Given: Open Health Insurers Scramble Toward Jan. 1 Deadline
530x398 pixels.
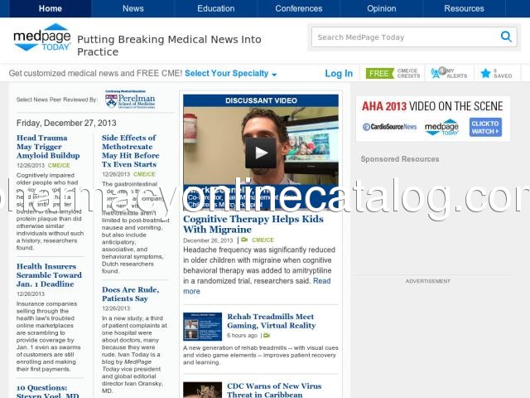Looking at the screenshot, I should [49, 275].
